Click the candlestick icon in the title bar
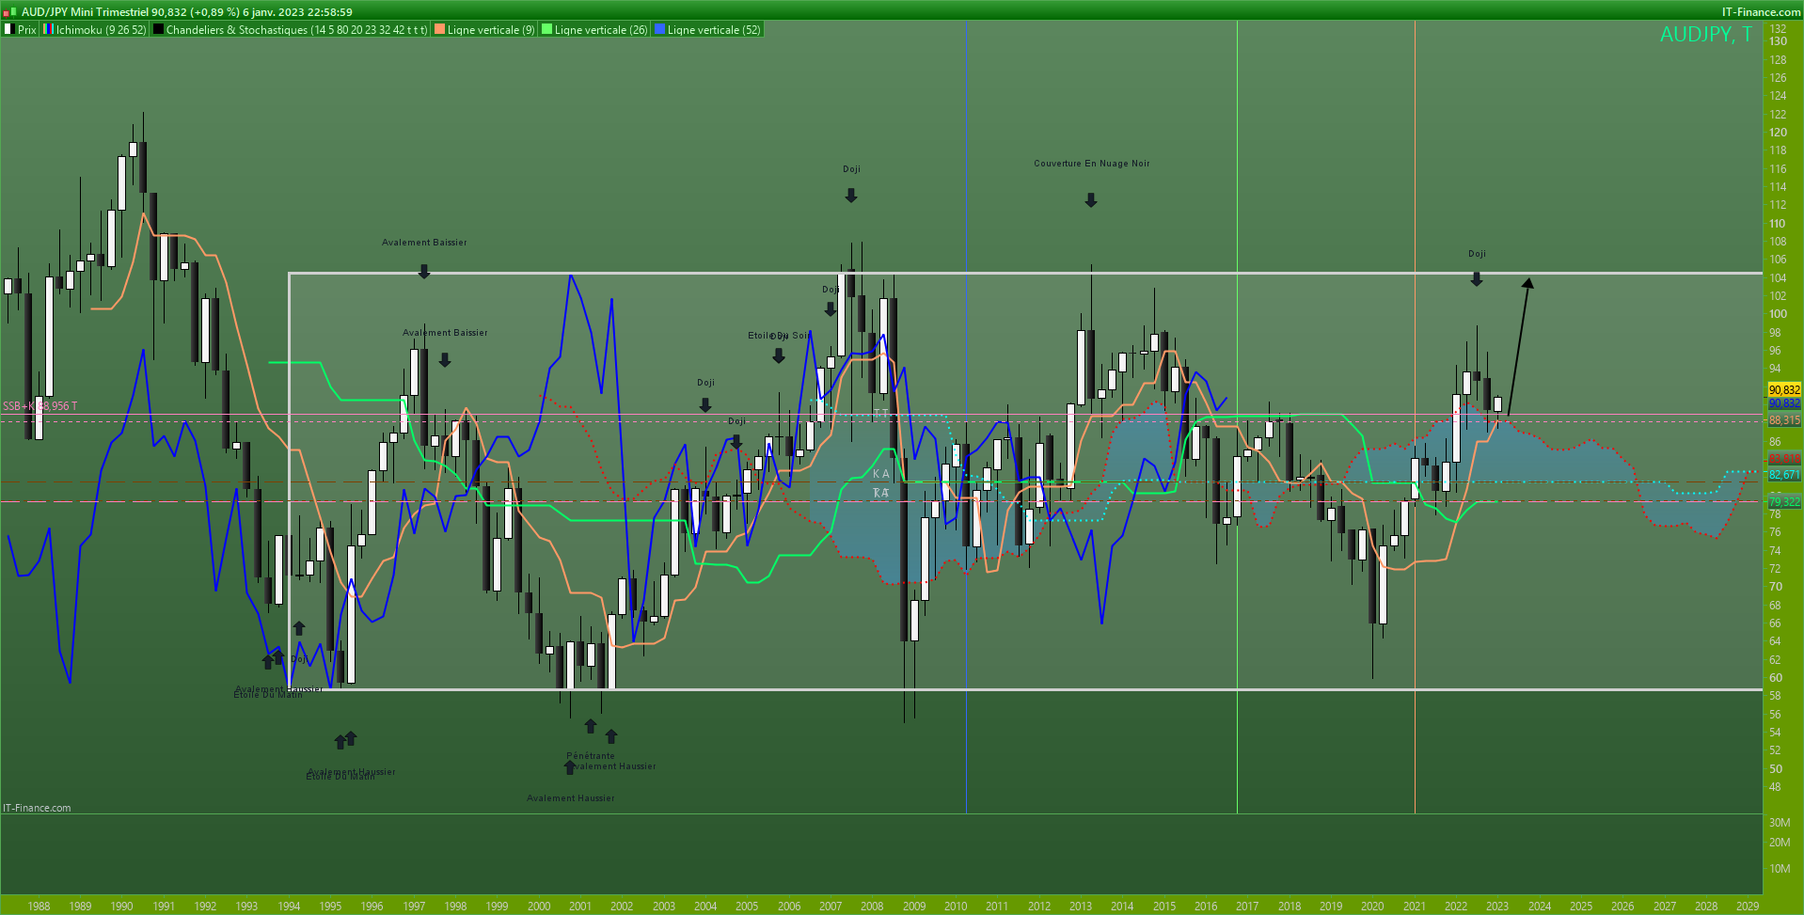The width and height of the screenshot is (1804, 915). pos(10,12)
